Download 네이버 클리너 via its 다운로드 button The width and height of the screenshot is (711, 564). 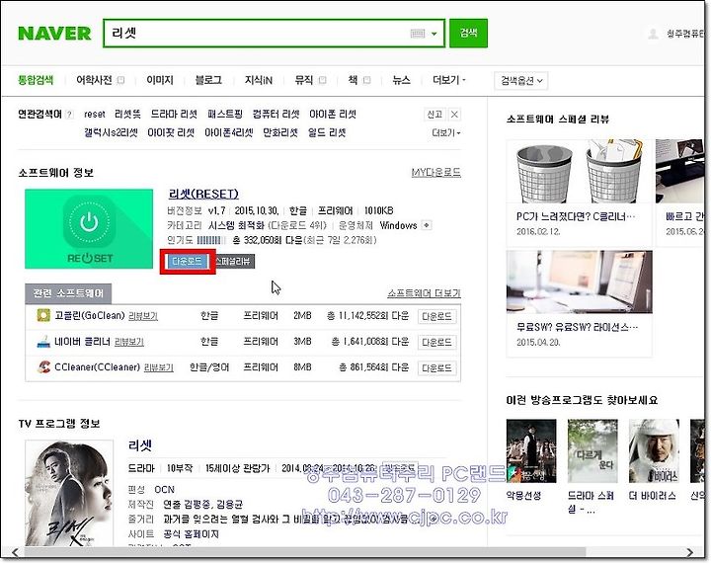pyautogui.click(x=436, y=343)
